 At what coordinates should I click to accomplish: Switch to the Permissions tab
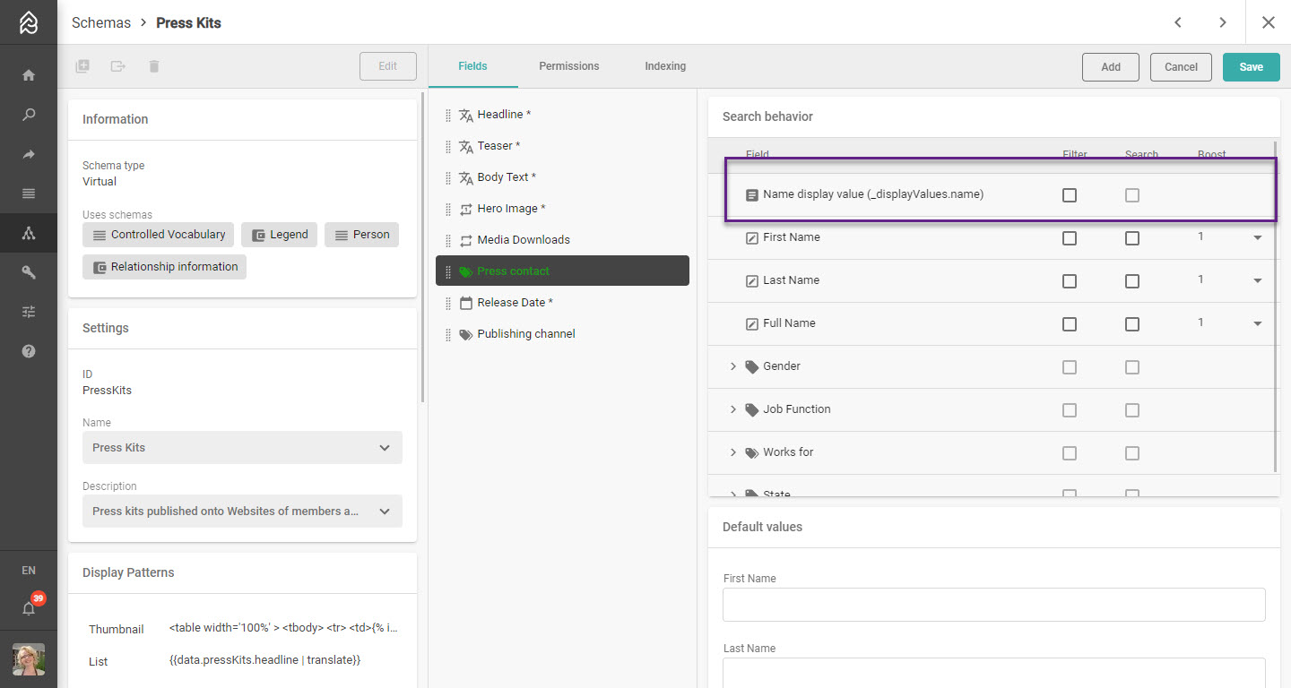[569, 66]
